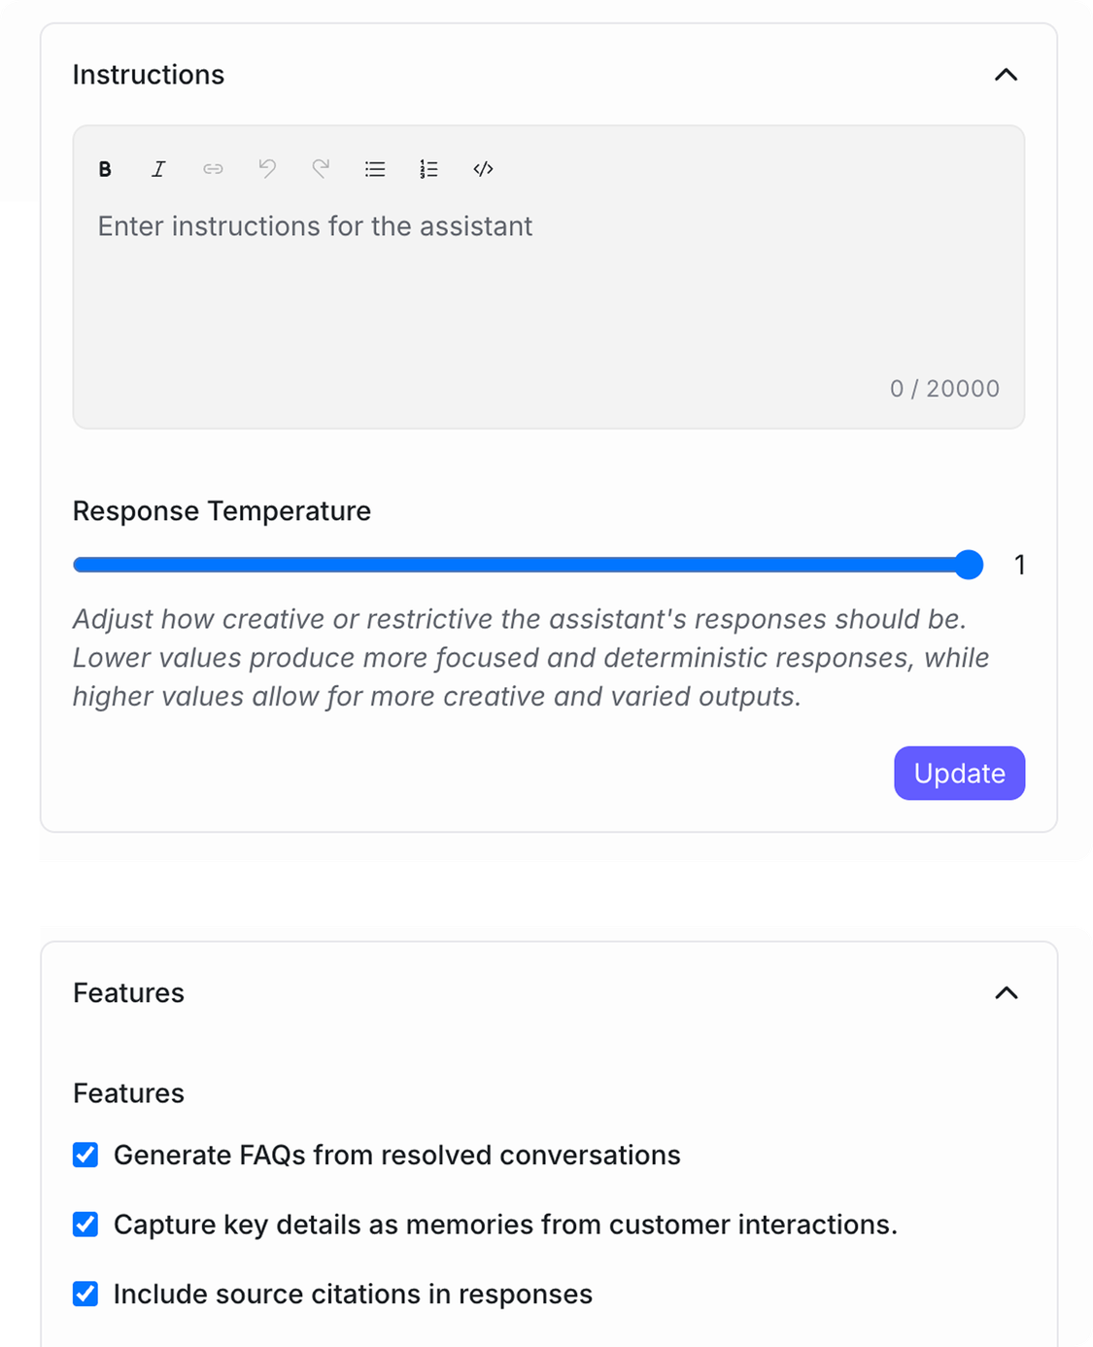This screenshot has width=1093, height=1347.
Task: Click the 'Generate FAQs from resolved conversations' label text
Action: pyautogui.click(x=396, y=1155)
